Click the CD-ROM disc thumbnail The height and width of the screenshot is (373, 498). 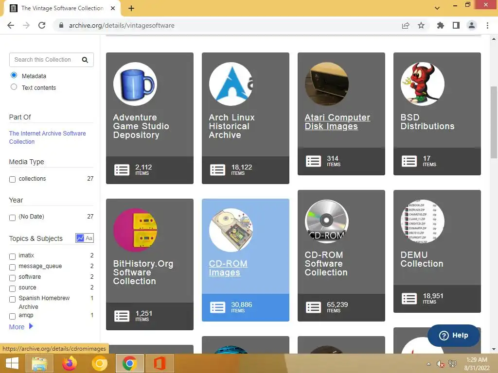point(326,221)
